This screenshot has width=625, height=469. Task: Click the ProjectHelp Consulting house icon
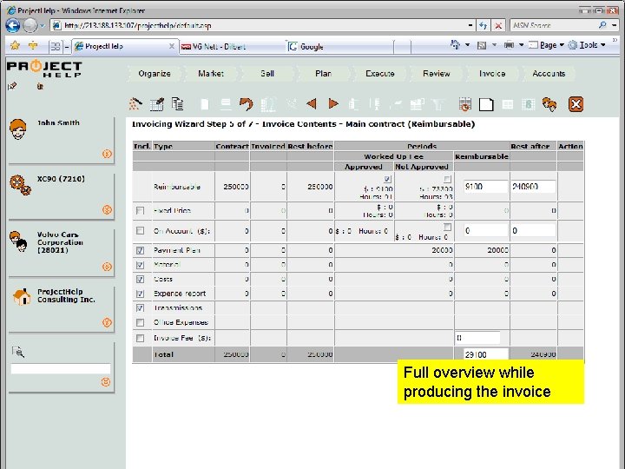(22, 297)
